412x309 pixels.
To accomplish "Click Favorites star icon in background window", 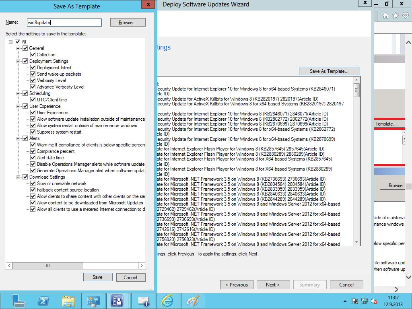I will click(x=396, y=16).
